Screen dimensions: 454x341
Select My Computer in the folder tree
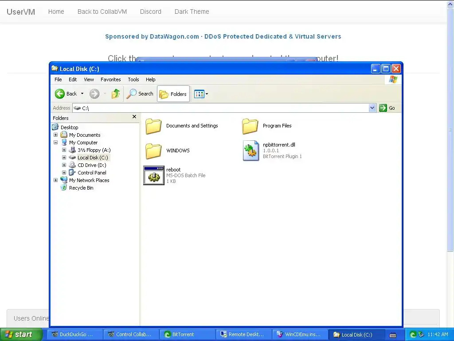coord(83,143)
